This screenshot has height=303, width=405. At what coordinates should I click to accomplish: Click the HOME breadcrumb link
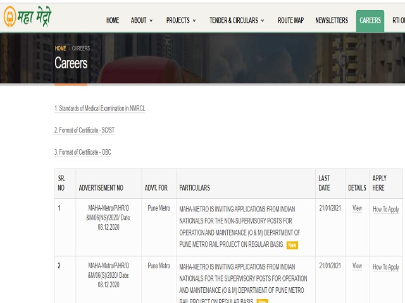click(x=61, y=48)
